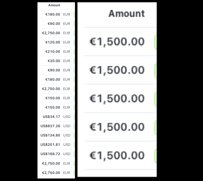Screen dimensions: 203x181
Task: Open the US$168.72 payment row
Action: [x=50, y=154]
